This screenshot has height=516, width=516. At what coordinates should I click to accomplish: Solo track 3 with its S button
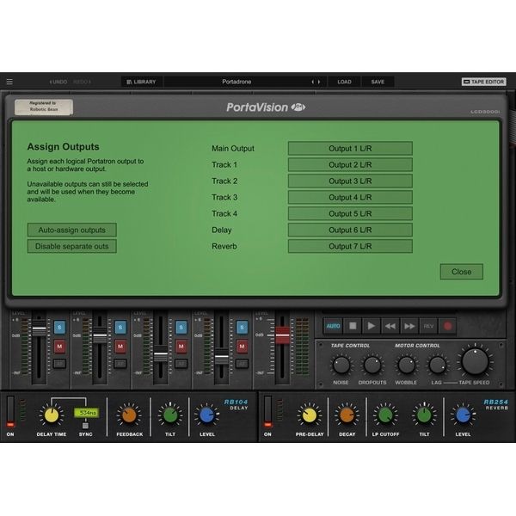(181, 328)
